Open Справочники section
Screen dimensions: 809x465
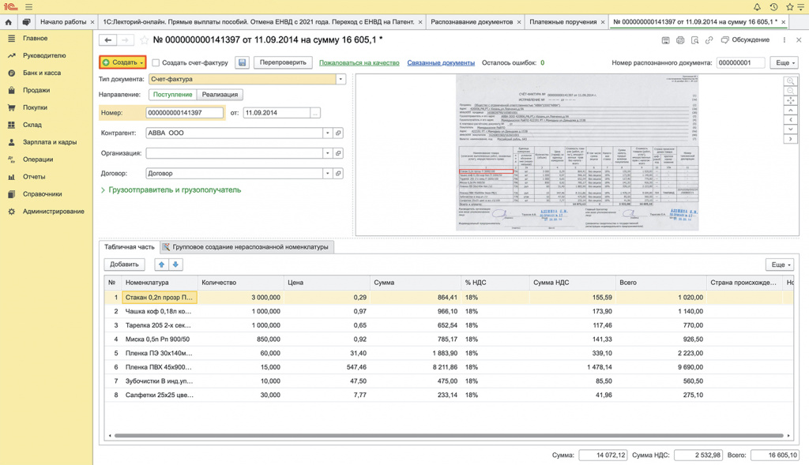point(43,194)
